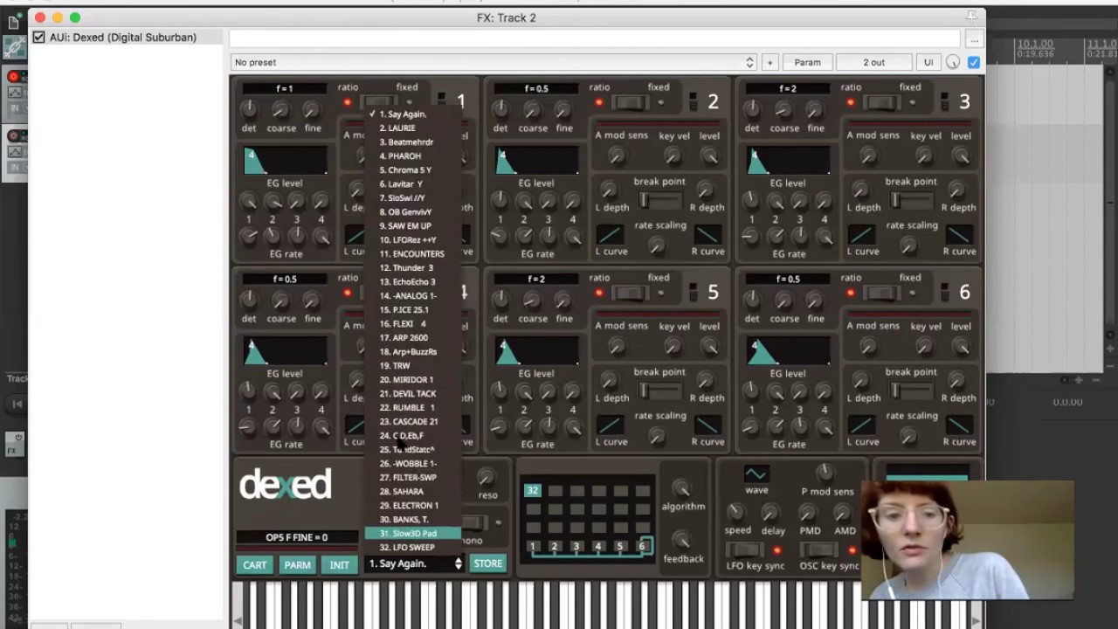This screenshot has width=1118, height=629.
Task: Click the ellipsis button at top right
Action: 974,39
